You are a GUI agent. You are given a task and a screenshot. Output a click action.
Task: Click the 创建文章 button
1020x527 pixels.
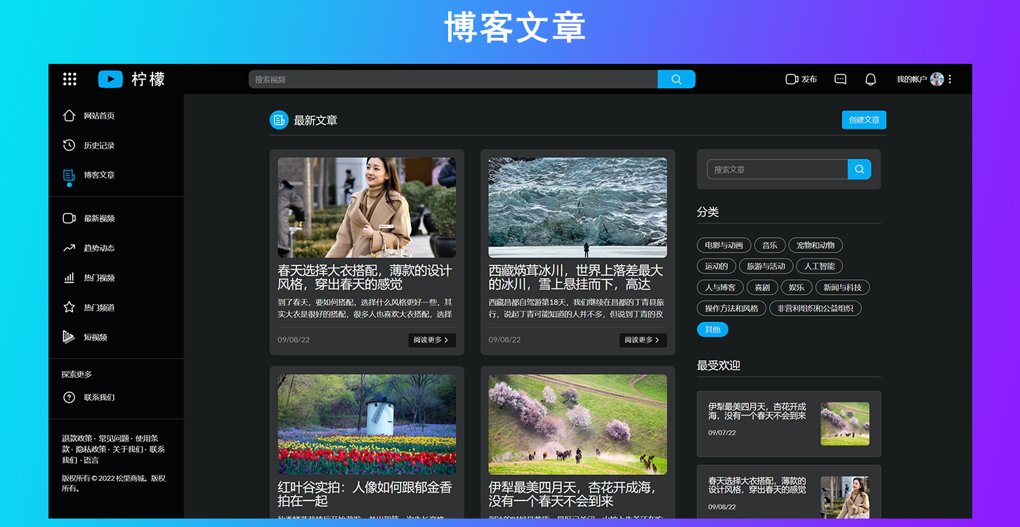click(863, 120)
